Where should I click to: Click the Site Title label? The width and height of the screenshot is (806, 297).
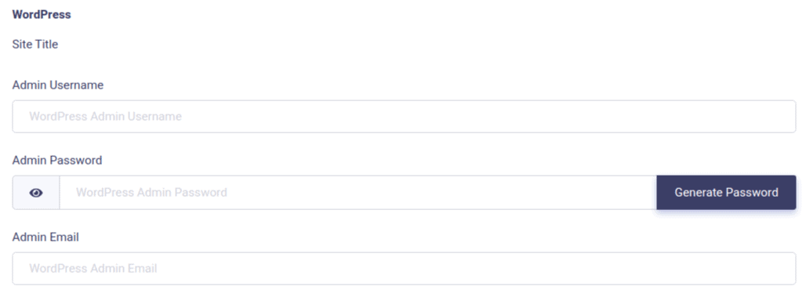(x=35, y=44)
